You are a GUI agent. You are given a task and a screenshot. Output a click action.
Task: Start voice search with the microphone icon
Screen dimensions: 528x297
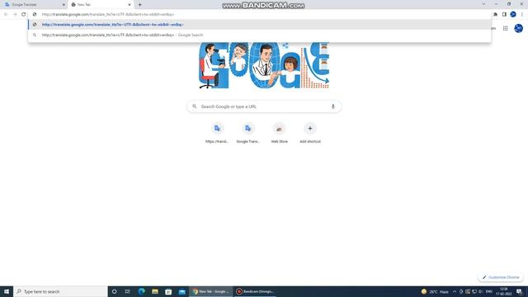tap(333, 106)
